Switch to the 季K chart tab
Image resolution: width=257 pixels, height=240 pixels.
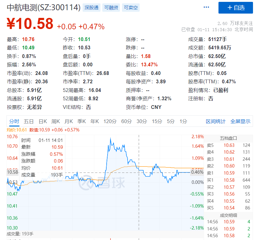tap(81, 122)
